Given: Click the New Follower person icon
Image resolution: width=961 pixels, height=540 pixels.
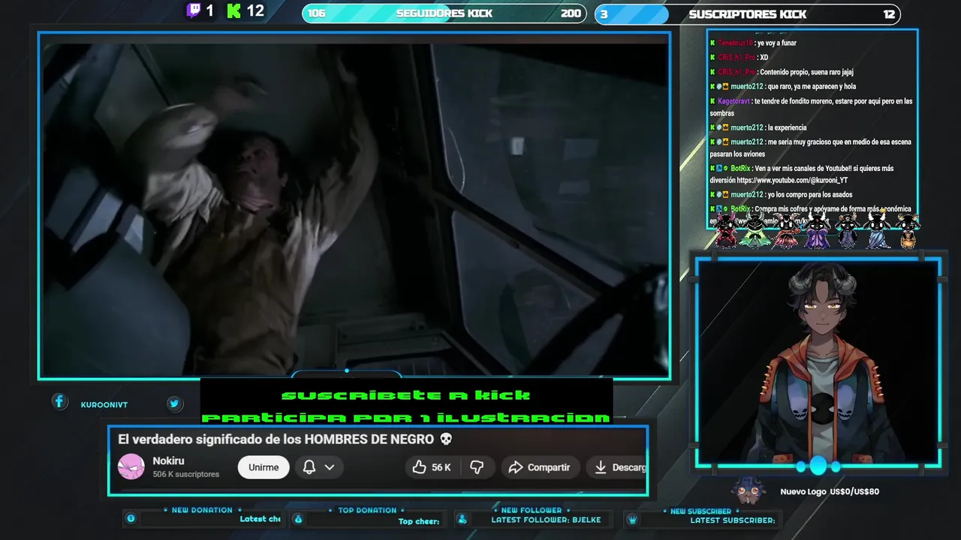Looking at the screenshot, I should 462,519.
